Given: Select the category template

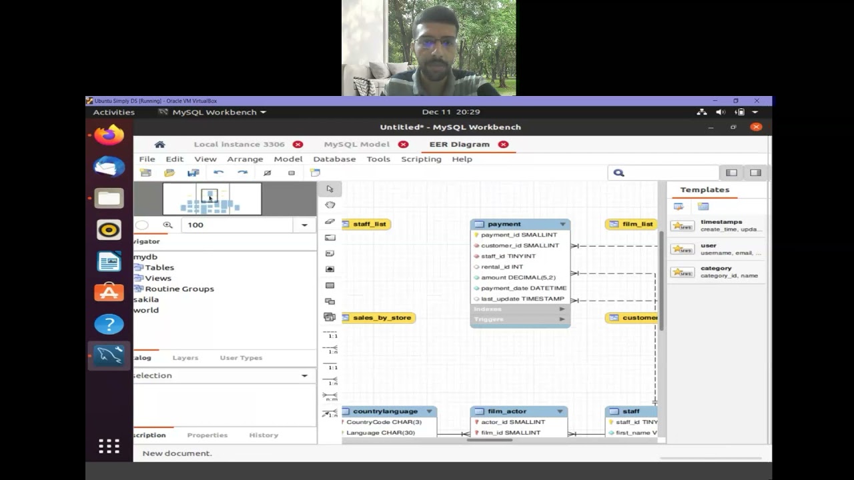Looking at the screenshot, I should [717, 272].
